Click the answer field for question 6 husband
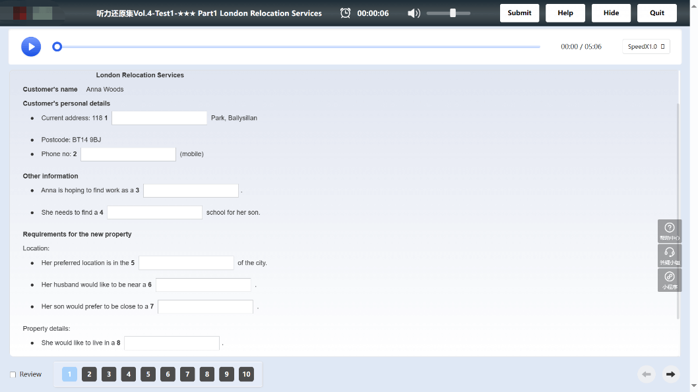Screen dimensions: 698x392 203,285
